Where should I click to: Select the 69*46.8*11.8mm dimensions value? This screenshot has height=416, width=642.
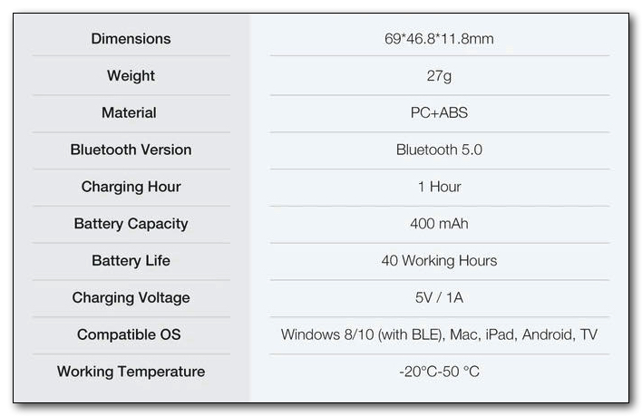coord(439,39)
